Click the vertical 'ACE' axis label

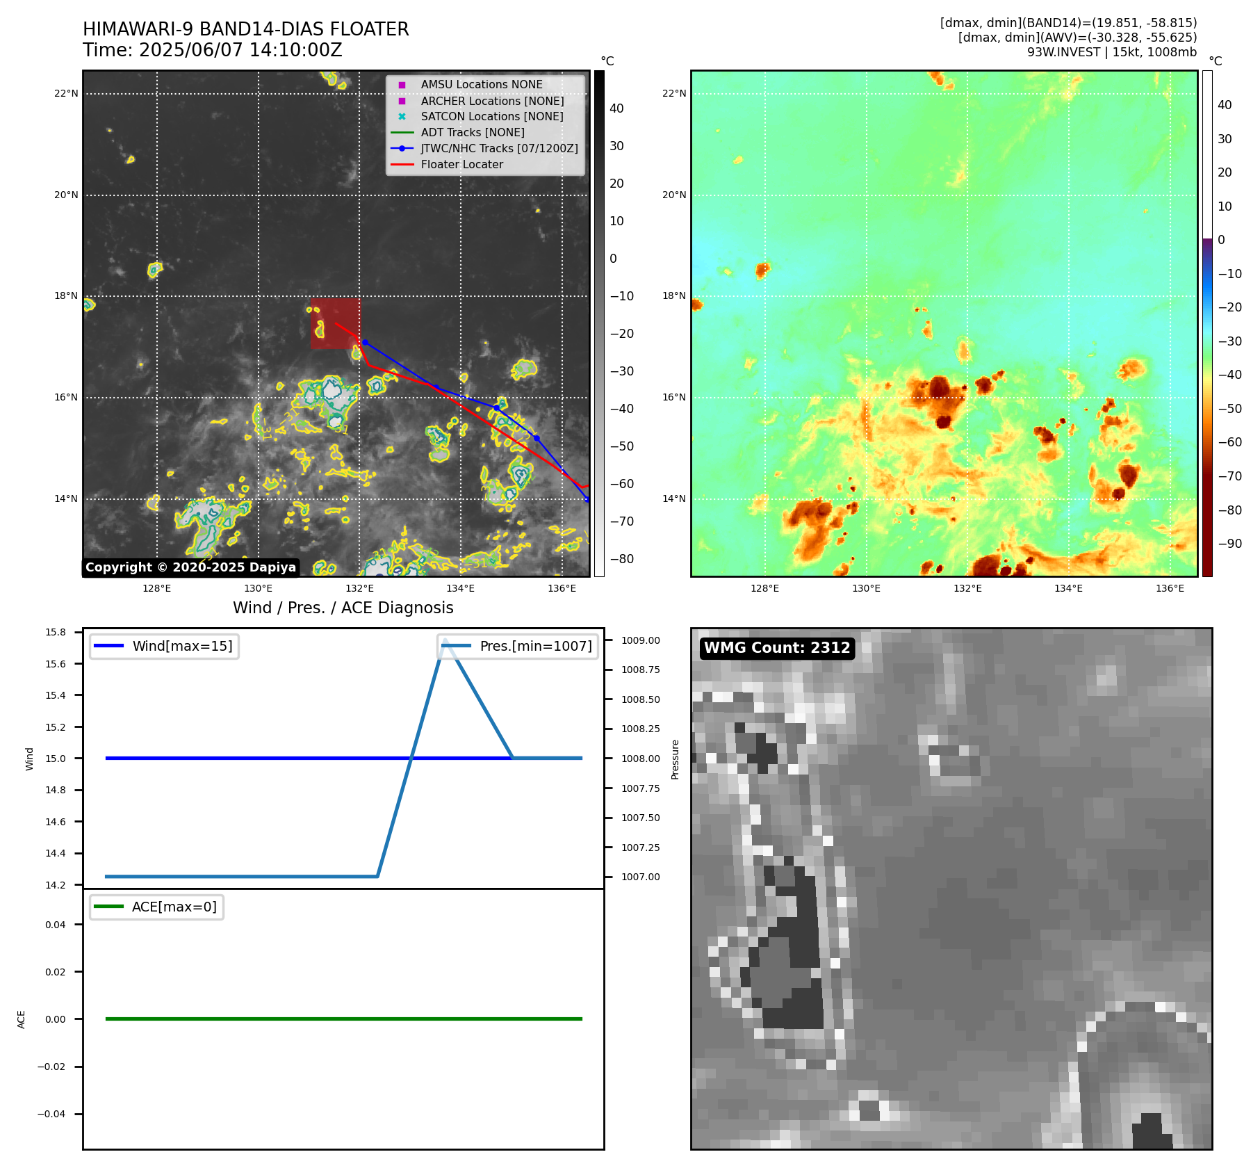click(21, 1019)
